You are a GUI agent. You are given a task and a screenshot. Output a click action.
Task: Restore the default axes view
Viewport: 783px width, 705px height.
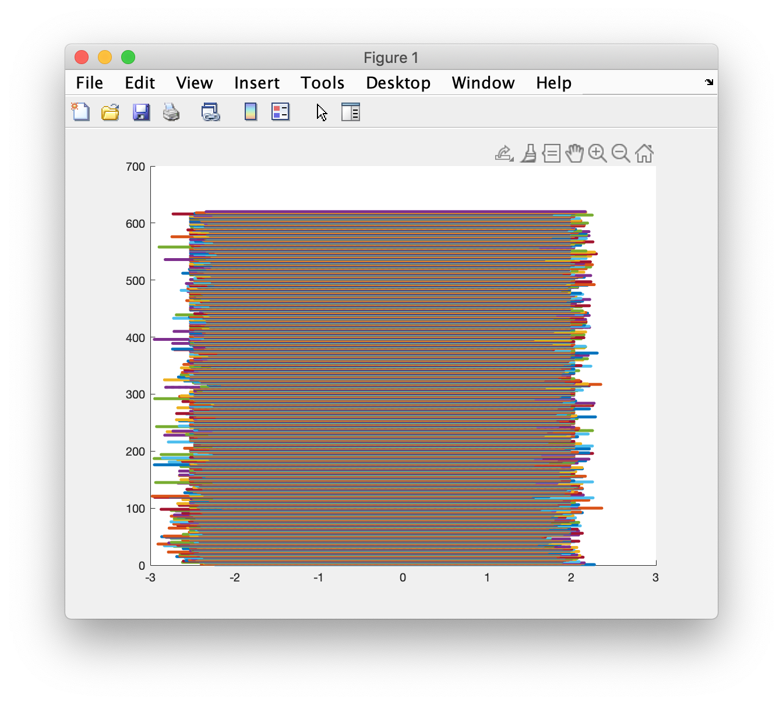click(x=644, y=153)
